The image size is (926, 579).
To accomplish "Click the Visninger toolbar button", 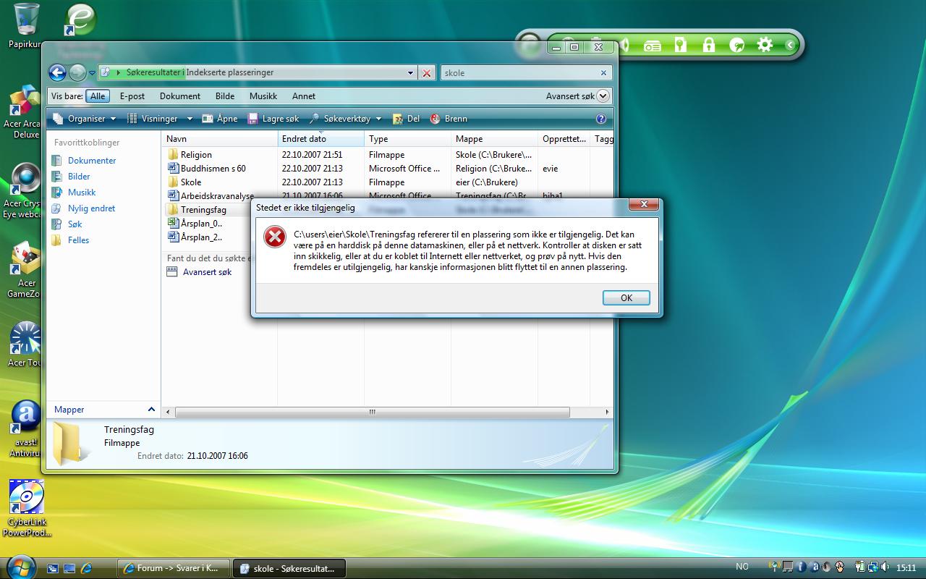I will 153,119.
